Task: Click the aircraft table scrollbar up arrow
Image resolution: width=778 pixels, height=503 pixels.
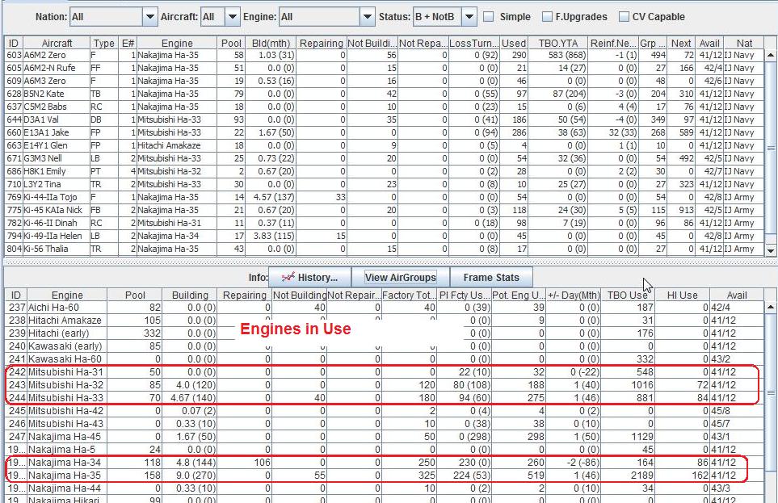Action: (771, 55)
